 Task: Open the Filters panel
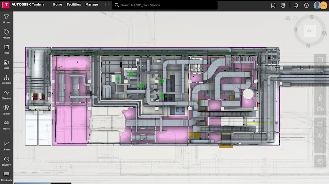(x=6, y=18)
